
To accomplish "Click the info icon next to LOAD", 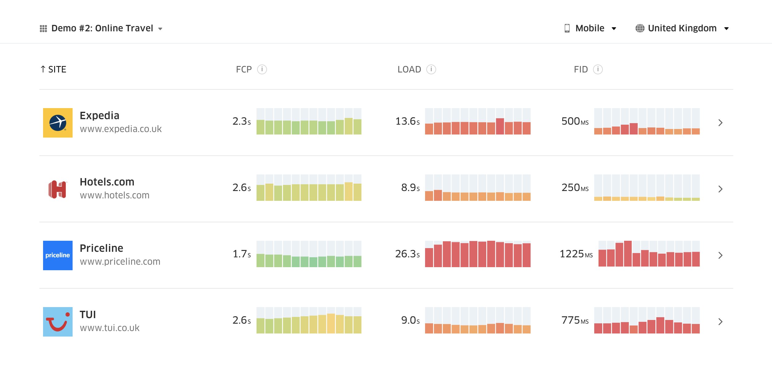I will pos(431,69).
